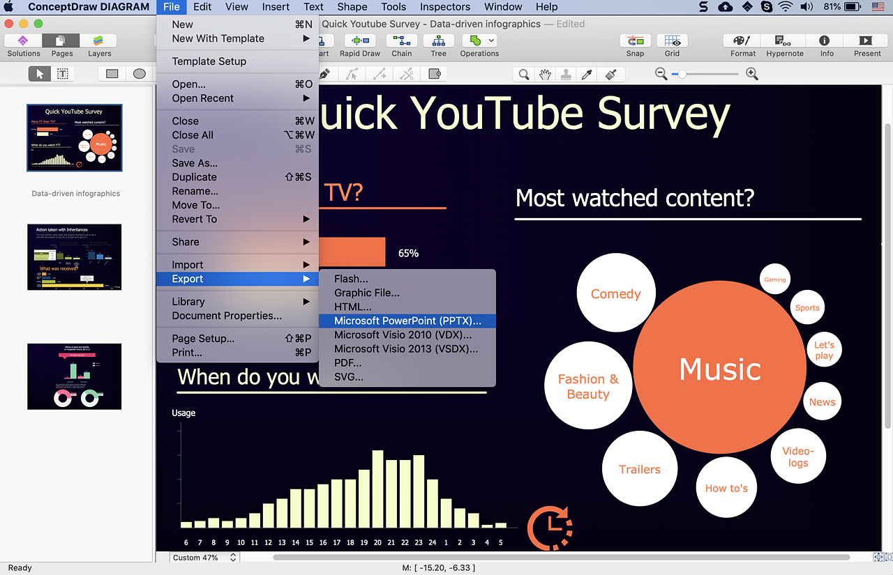
Task: Click Duplicate in File menu
Action: point(237,177)
